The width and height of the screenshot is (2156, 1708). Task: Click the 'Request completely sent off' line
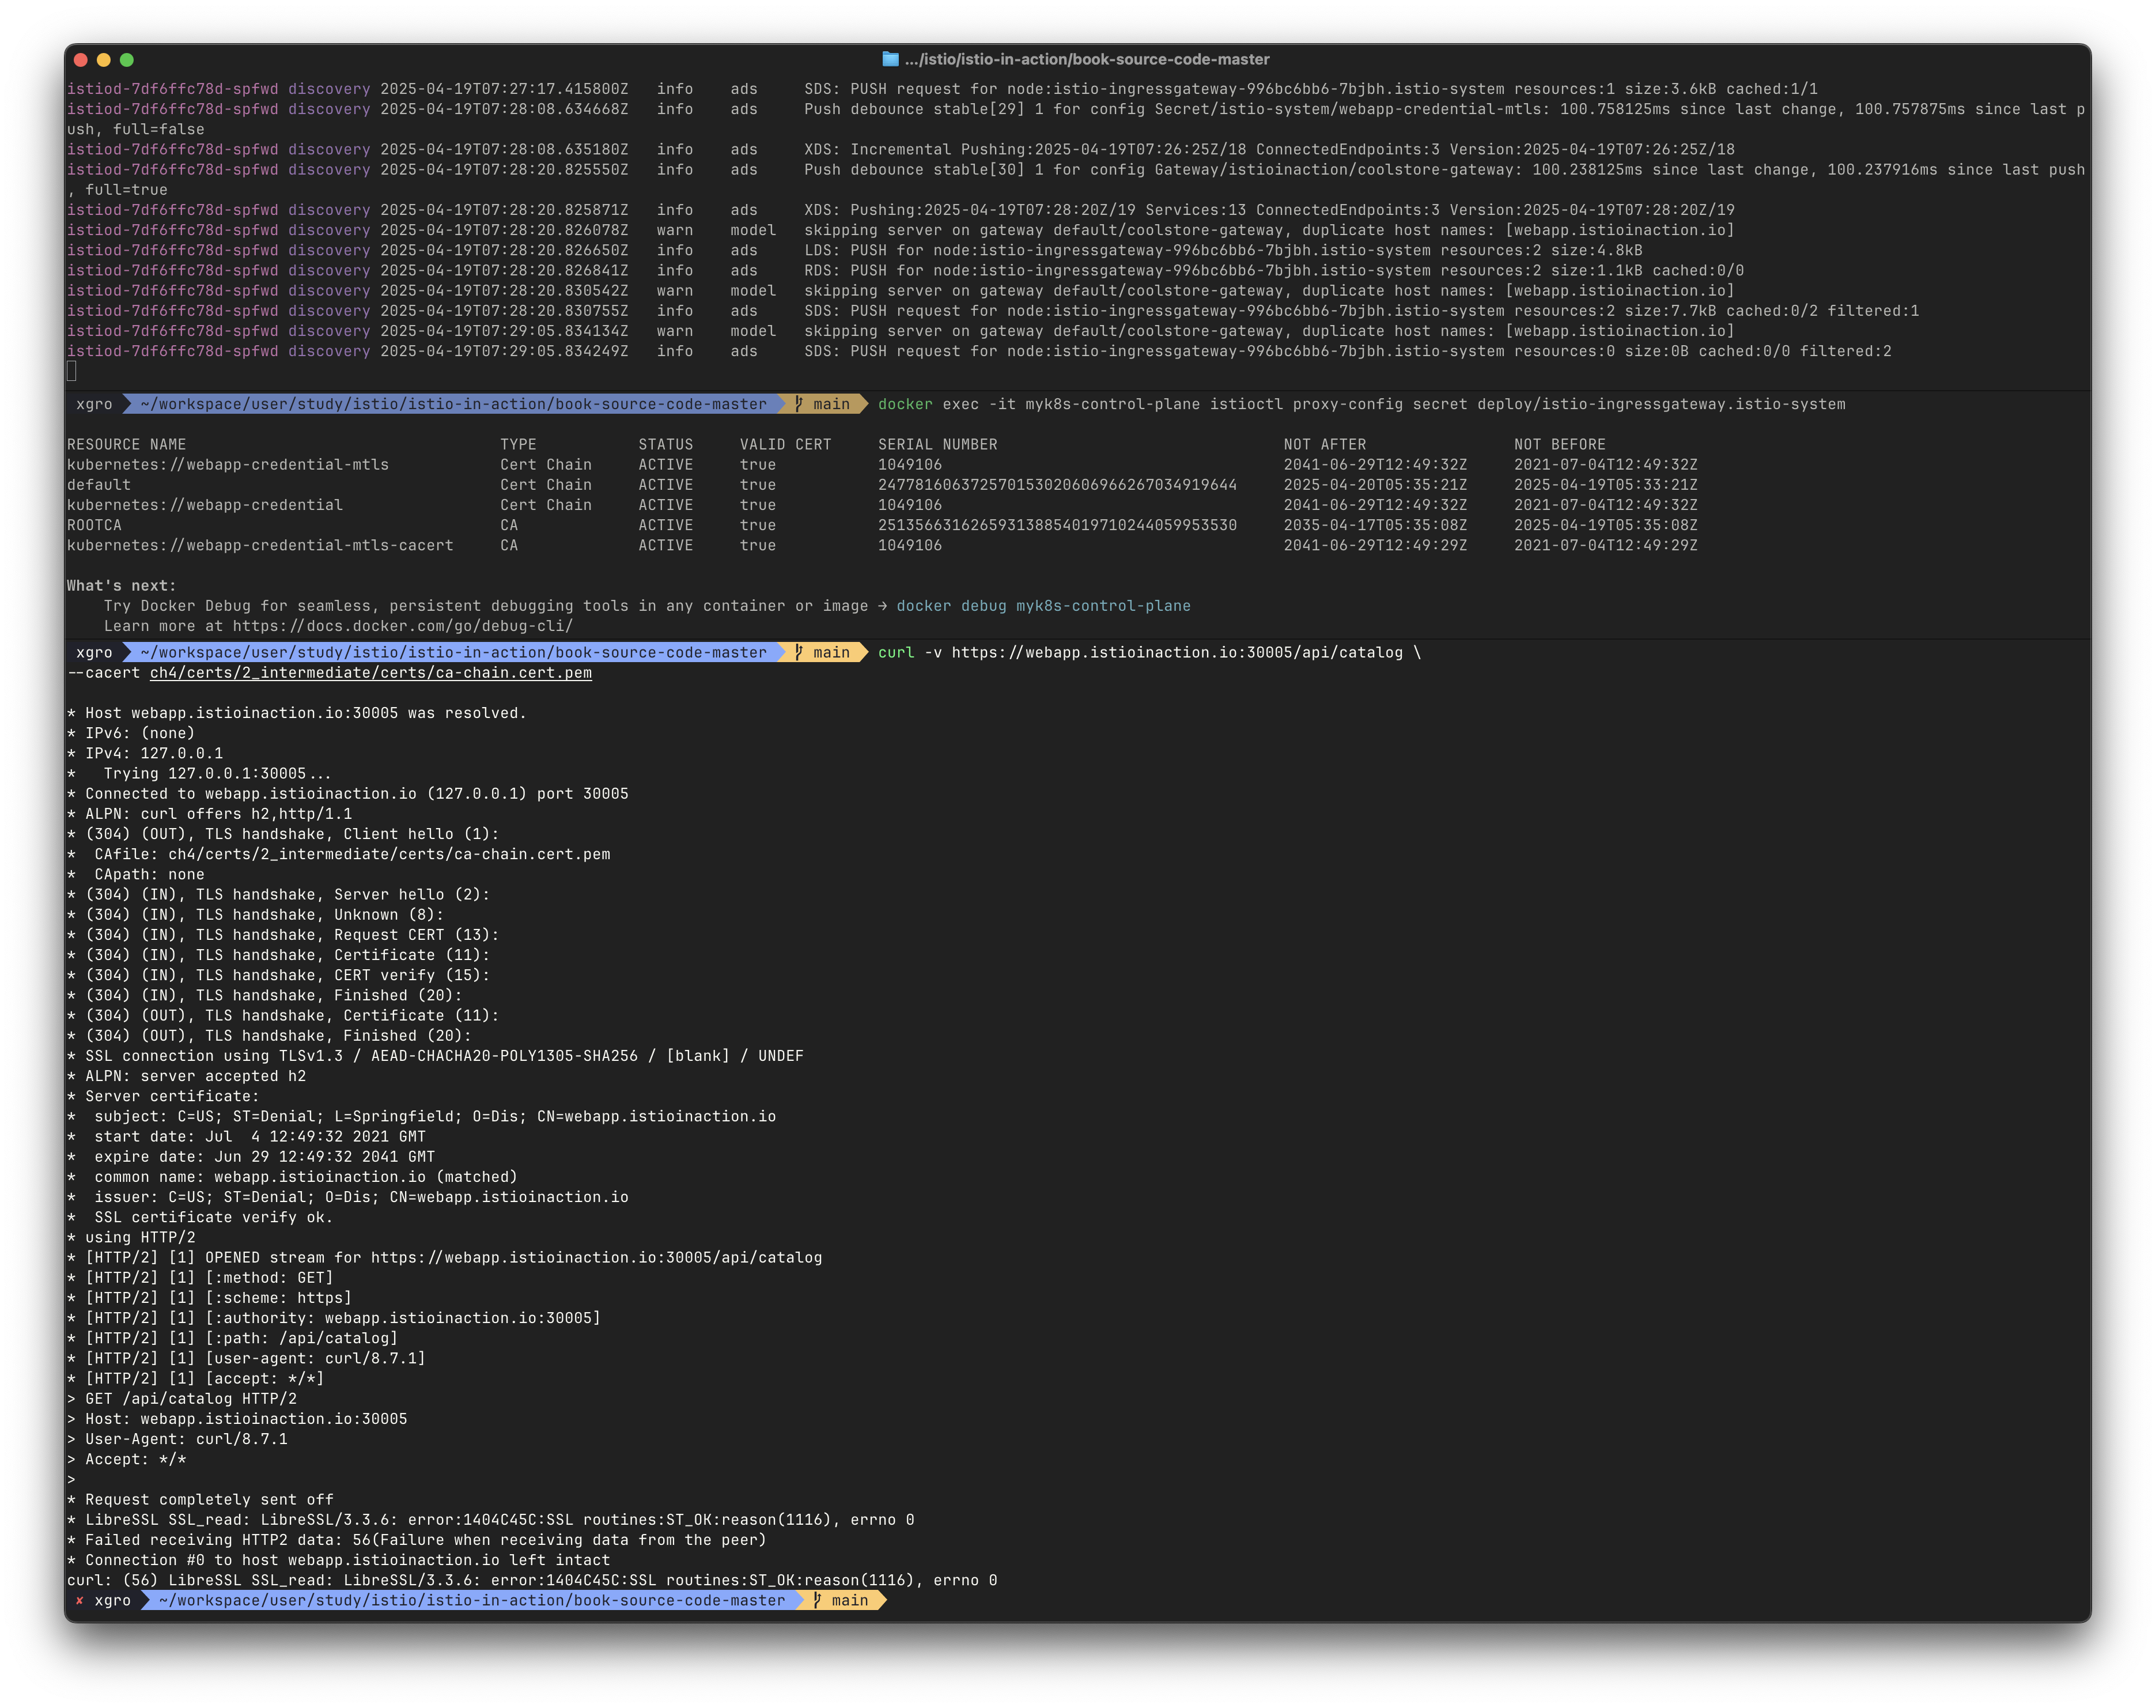coord(200,1499)
